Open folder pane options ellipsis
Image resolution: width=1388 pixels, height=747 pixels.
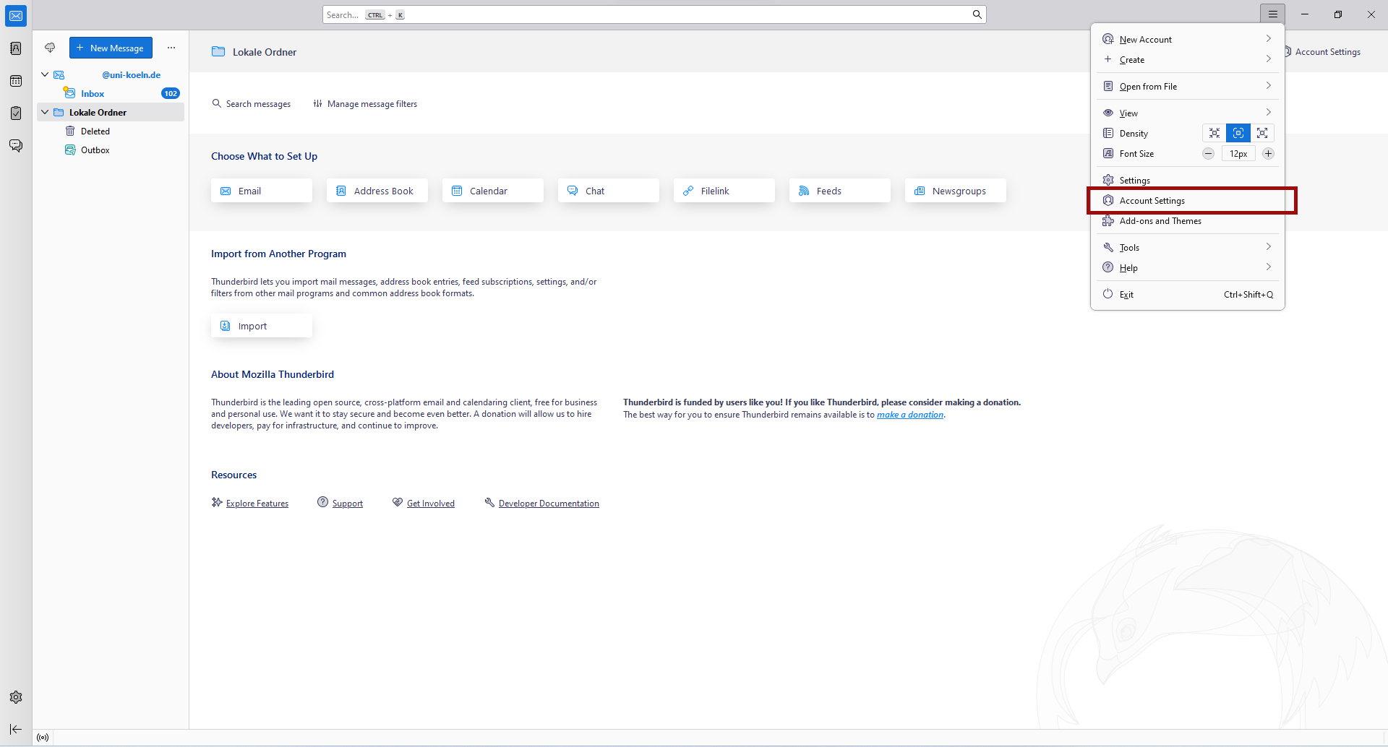(x=171, y=48)
